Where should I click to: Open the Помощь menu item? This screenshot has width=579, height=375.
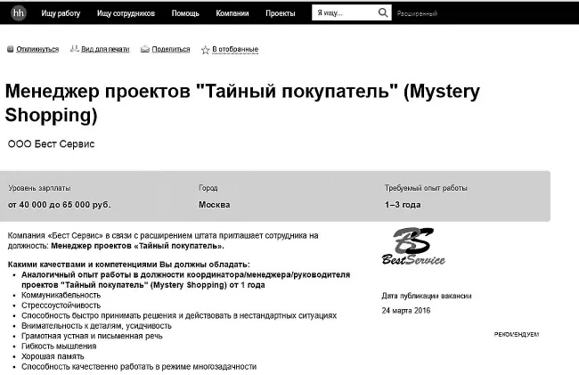pyautogui.click(x=185, y=13)
